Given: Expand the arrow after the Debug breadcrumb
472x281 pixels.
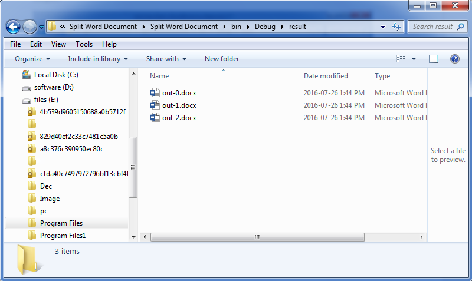Looking at the screenshot, I should point(283,27).
